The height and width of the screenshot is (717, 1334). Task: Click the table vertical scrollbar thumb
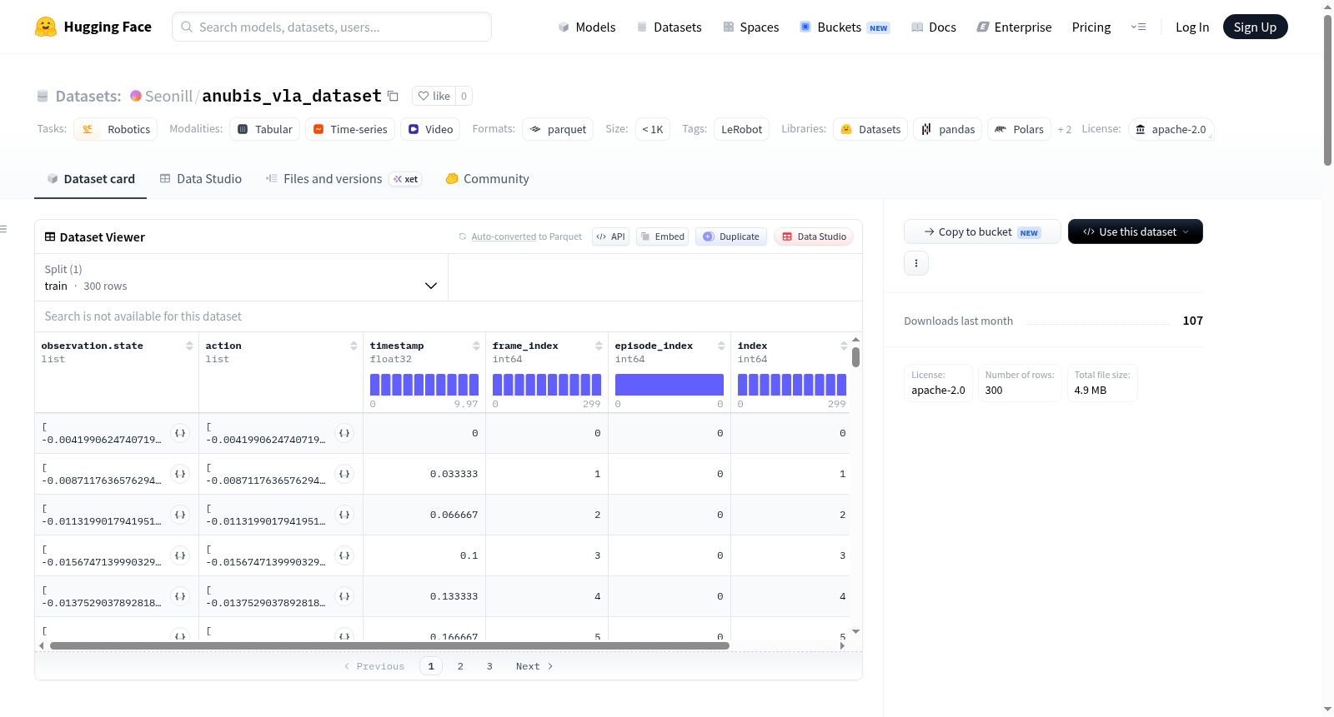[x=855, y=357]
